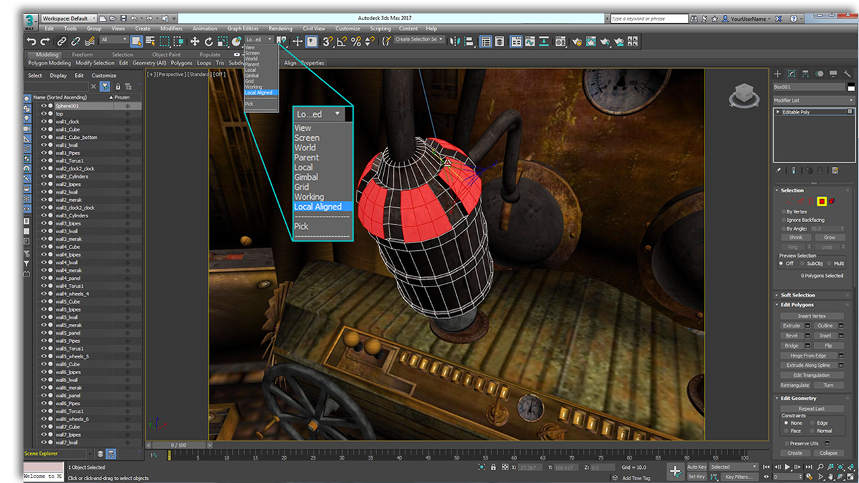This screenshot has height=483, width=859.
Task: Click the Extrude button
Action: click(x=792, y=326)
